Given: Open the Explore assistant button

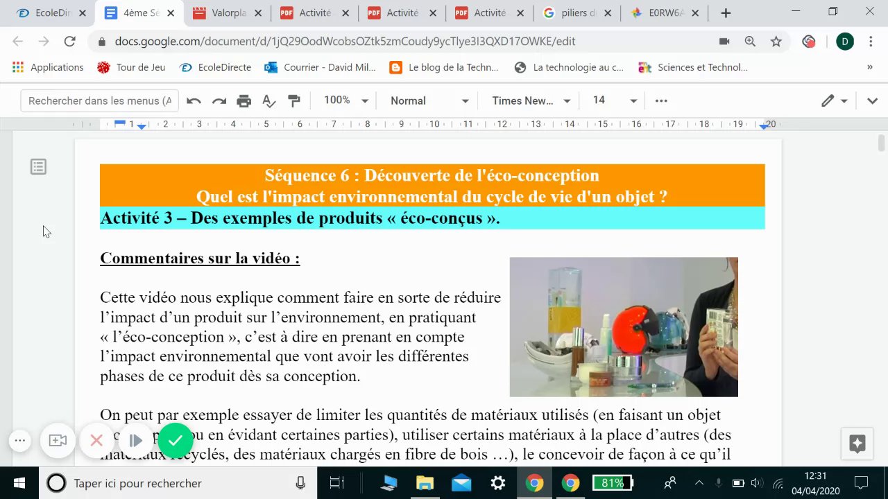Looking at the screenshot, I should 857,444.
